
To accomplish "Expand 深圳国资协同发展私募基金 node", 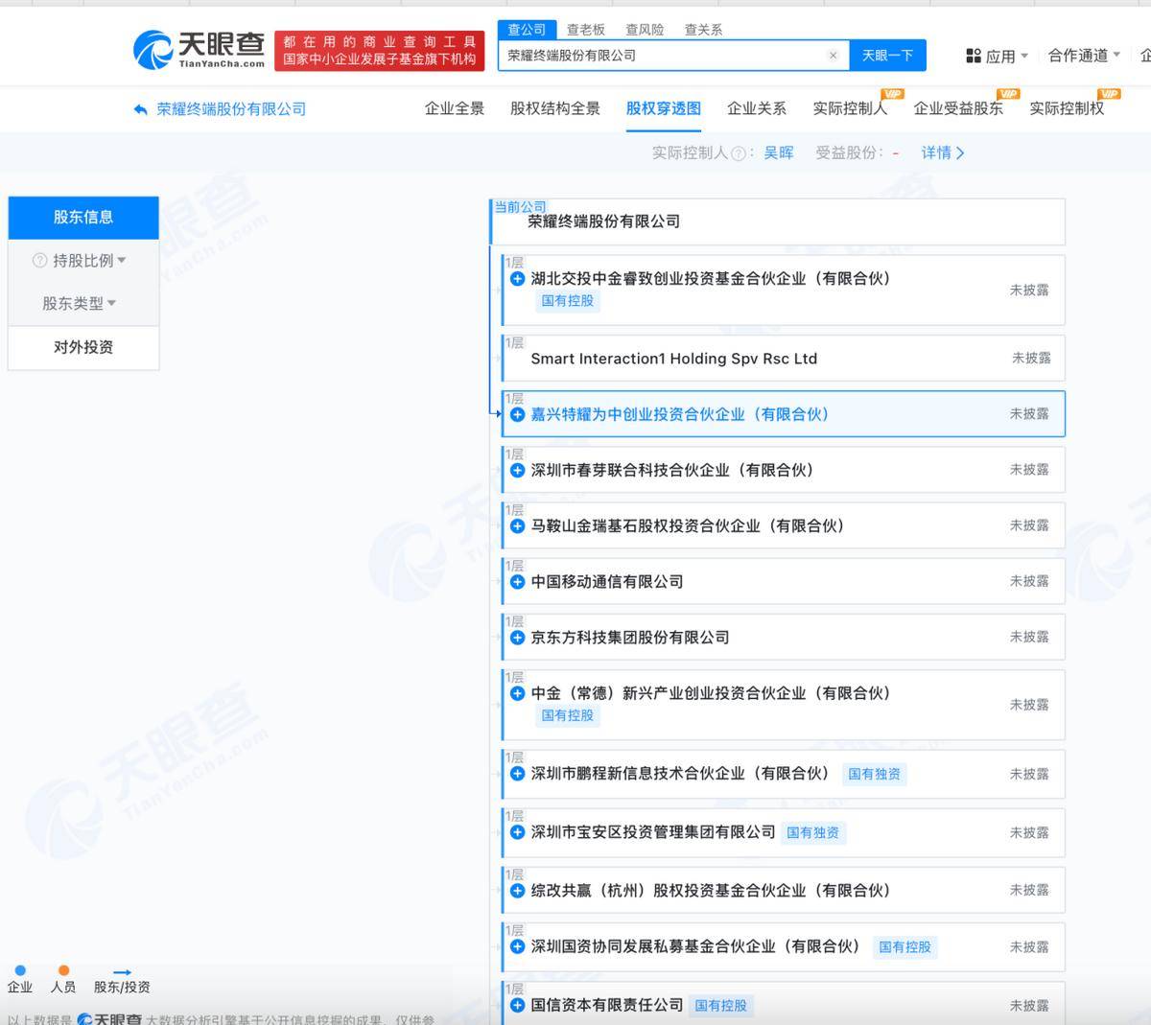I will pos(517,946).
